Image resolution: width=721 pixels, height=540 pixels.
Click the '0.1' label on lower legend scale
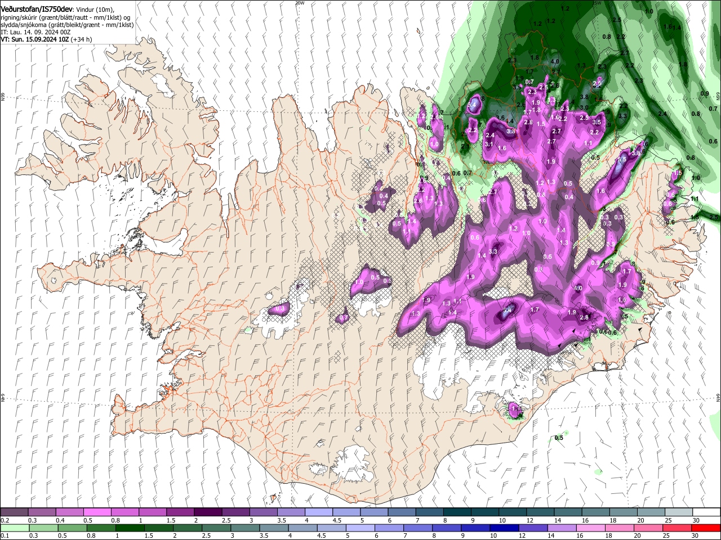pos(5,535)
